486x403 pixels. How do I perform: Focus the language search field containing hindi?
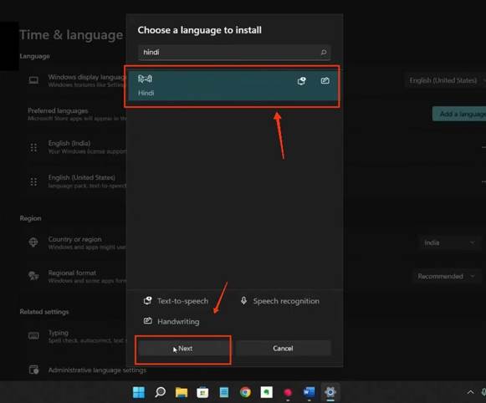click(x=234, y=52)
